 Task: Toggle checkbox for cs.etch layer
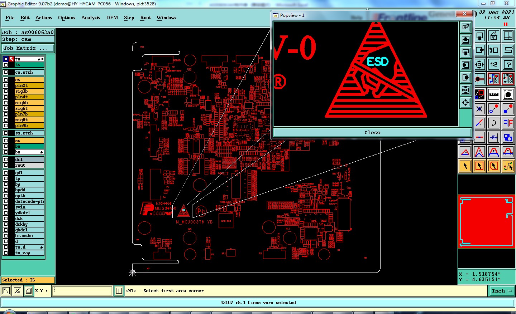(x=6, y=72)
